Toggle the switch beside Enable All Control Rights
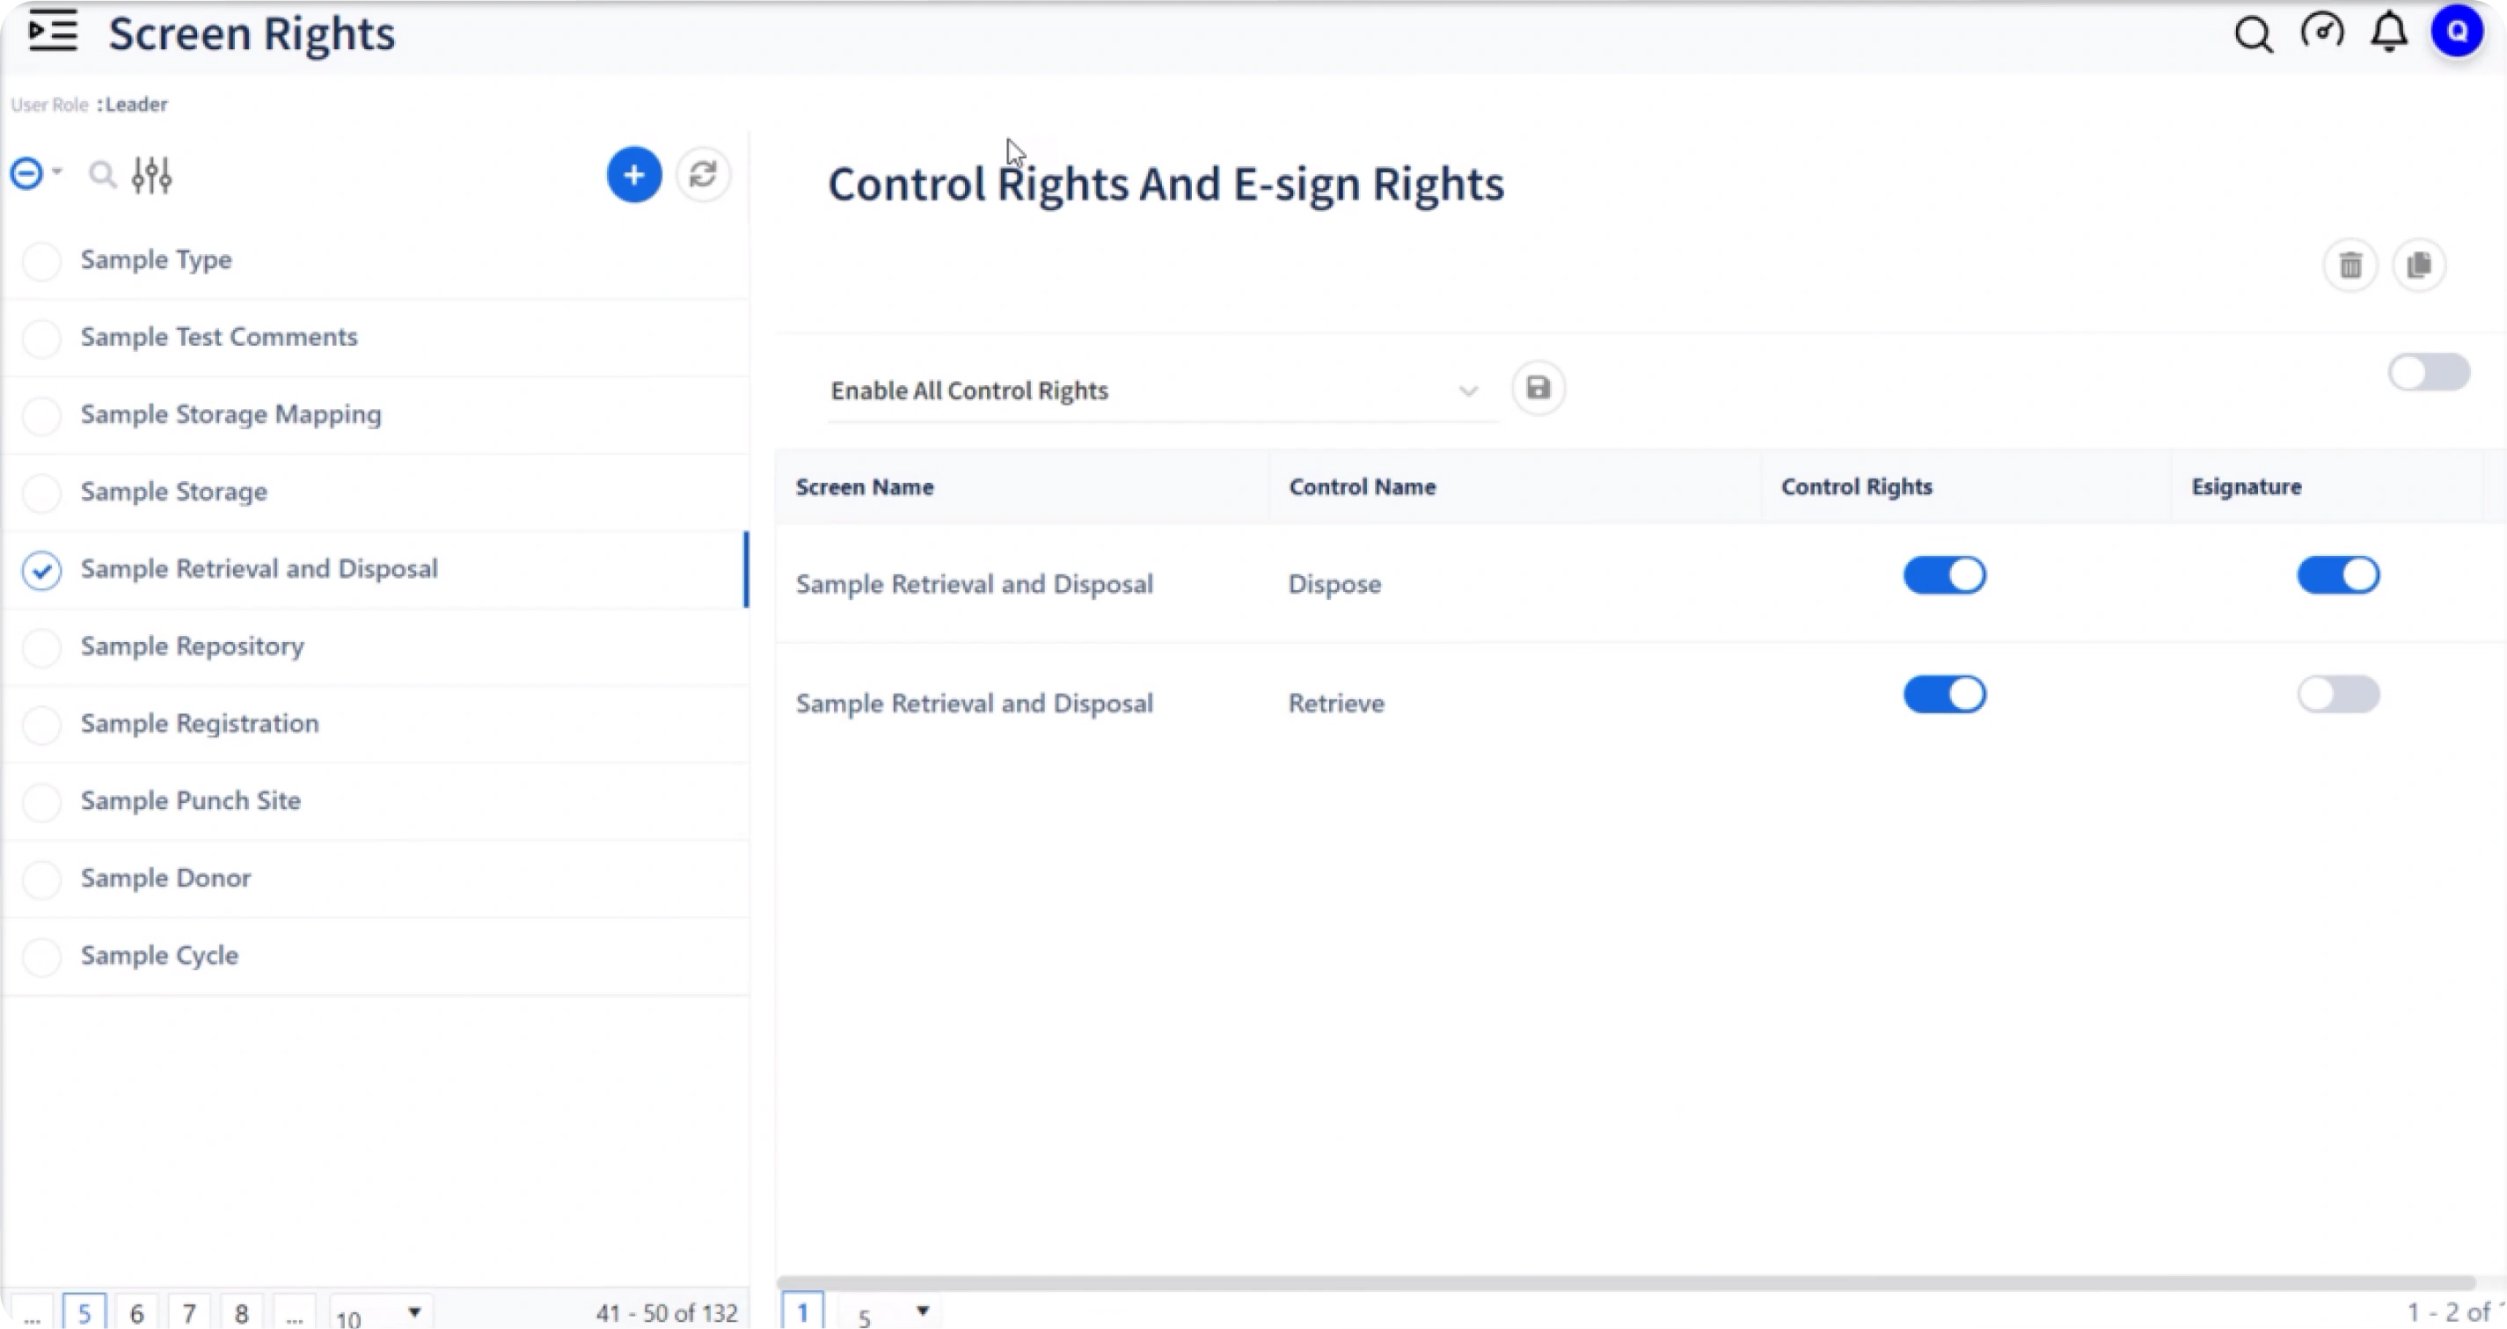This screenshot has width=2507, height=1329. [x=2428, y=373]
